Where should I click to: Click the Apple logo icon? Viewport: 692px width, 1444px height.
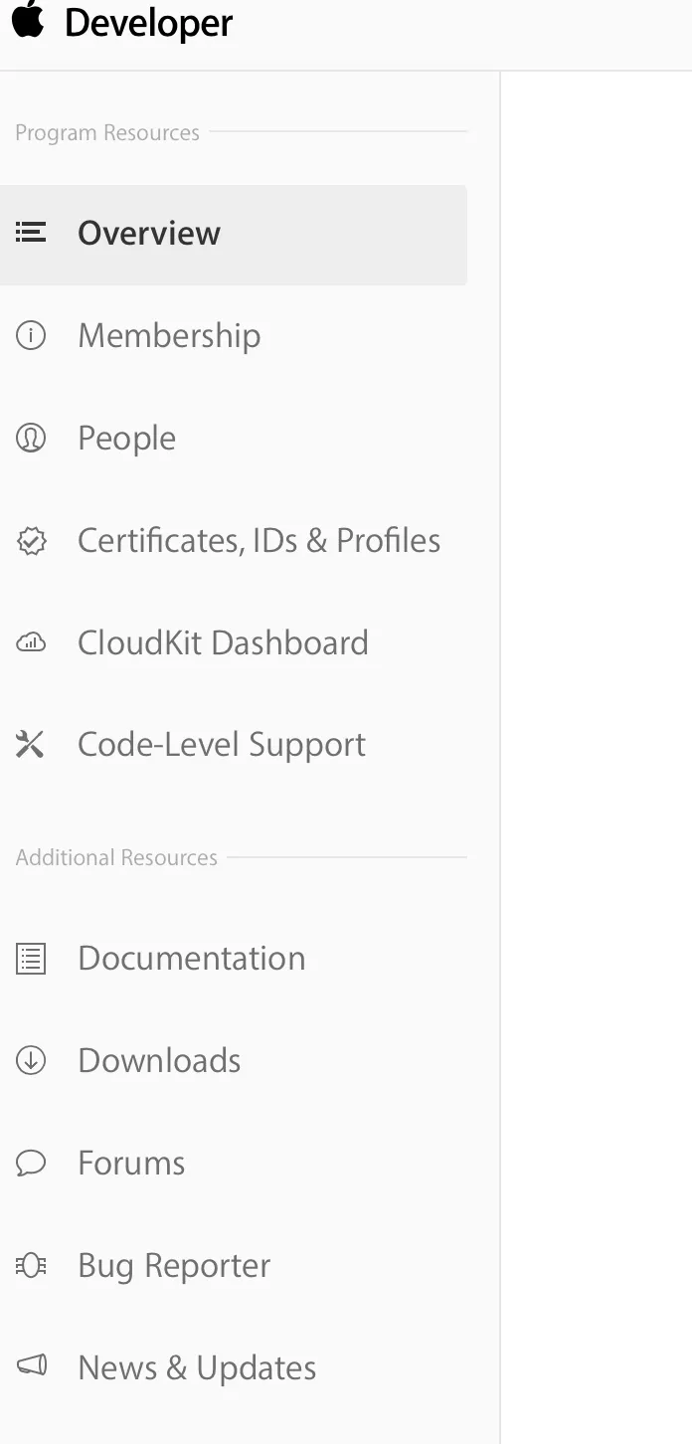pos(28,20)
